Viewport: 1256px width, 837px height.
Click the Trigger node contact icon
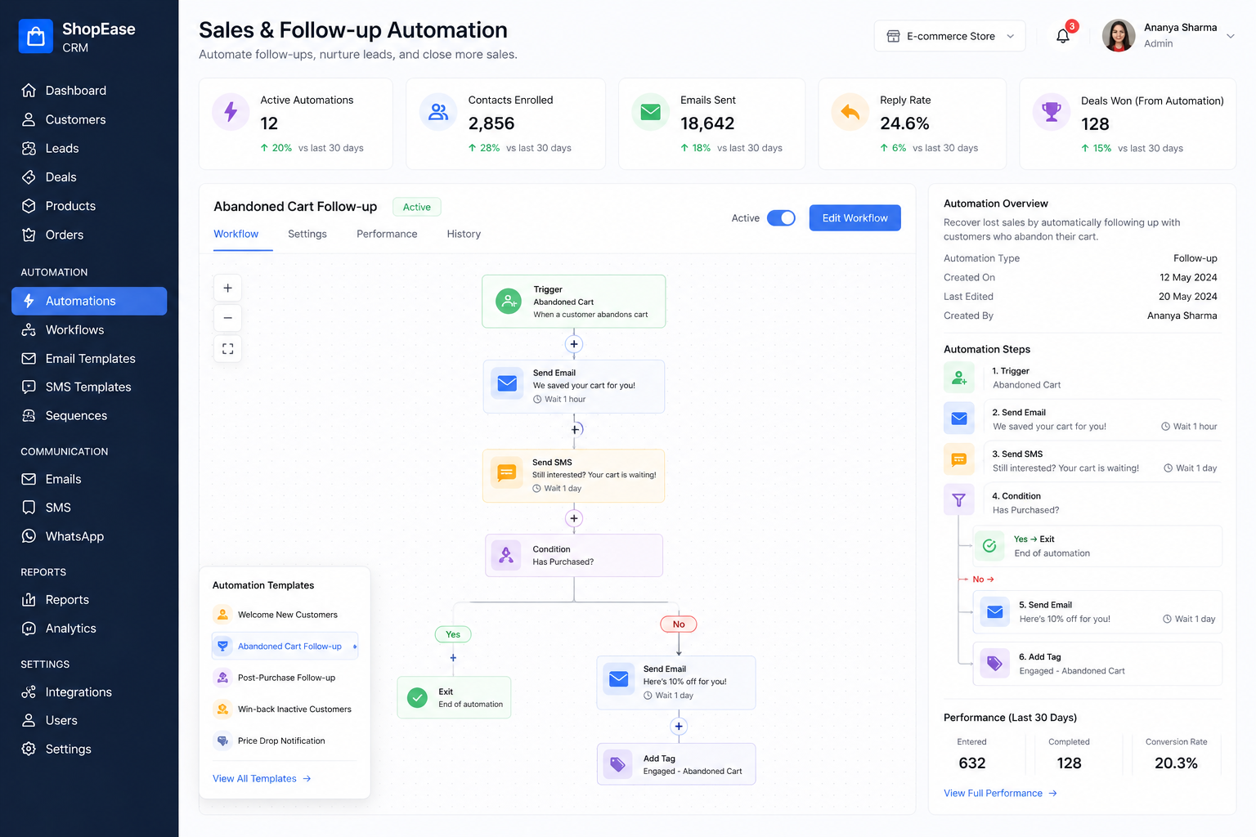(509, 302)
